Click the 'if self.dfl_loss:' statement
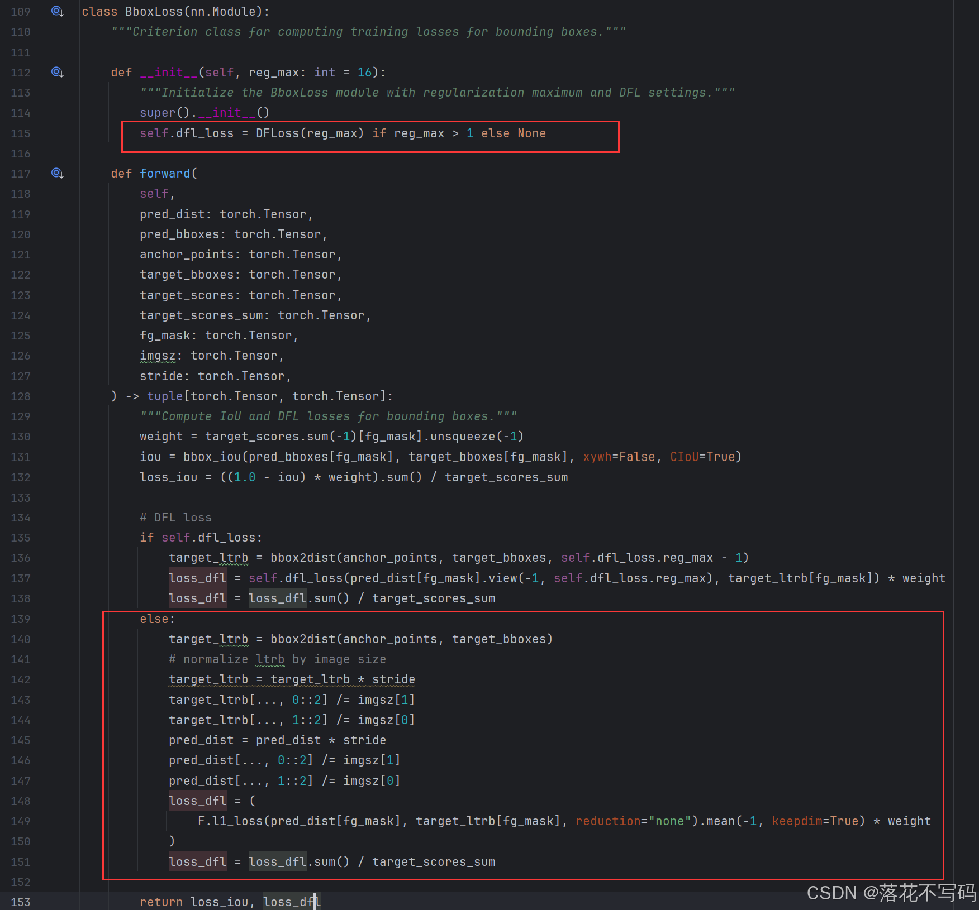The height and width of the screenshot is (910, 979). pyautogui.click(x=201, y=538)
